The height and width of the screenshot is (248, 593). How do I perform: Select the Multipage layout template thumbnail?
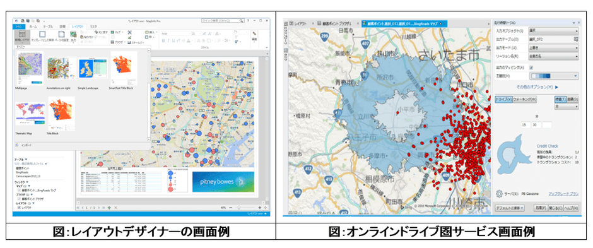coord(31,68)
